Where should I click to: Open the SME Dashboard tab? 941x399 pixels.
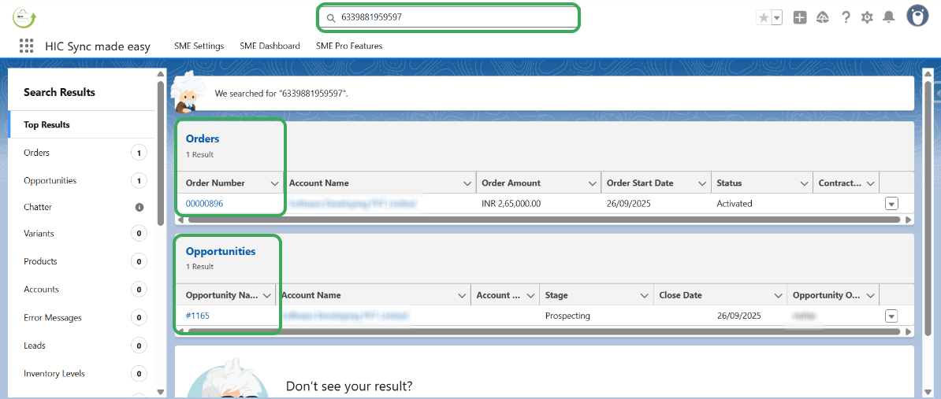(270, 46)
